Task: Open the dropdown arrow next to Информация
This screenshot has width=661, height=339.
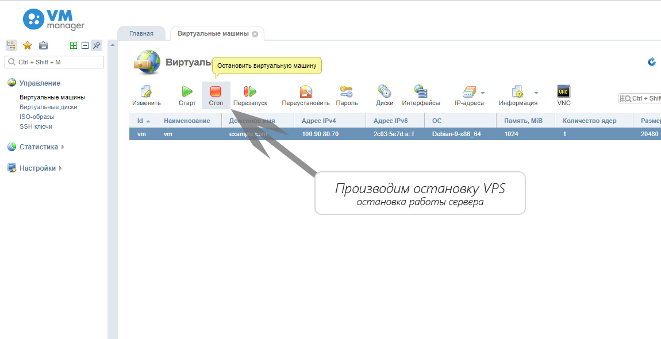Action: click(x=536, y=93)
